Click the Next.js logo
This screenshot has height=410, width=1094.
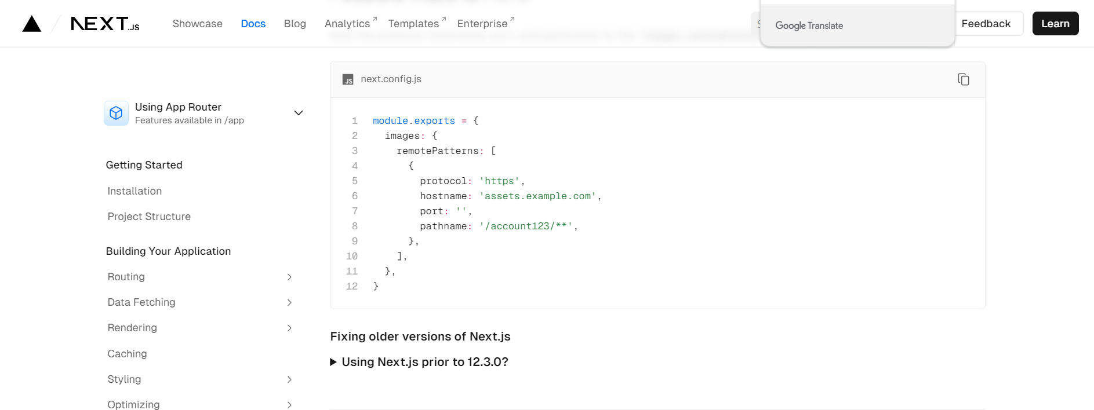click(105, 24)
